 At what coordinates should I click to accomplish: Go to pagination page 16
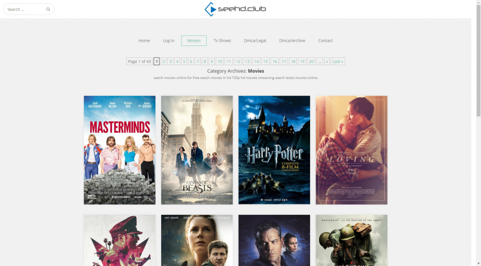(274, 61)
